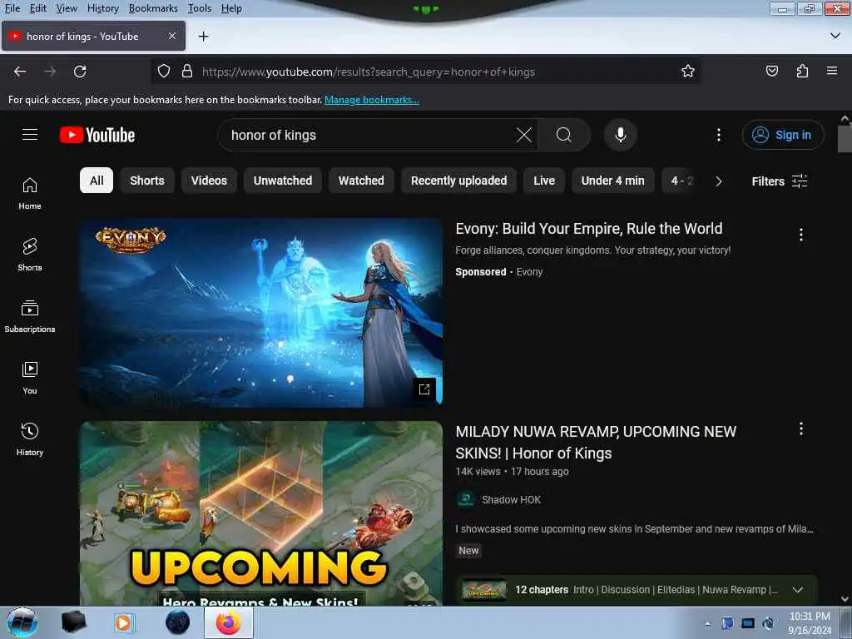Image resolution: width=852 pixels, height=639 pixels.
Task: Click the page vertical scrollbar thumb
Action: coord(845,139)
